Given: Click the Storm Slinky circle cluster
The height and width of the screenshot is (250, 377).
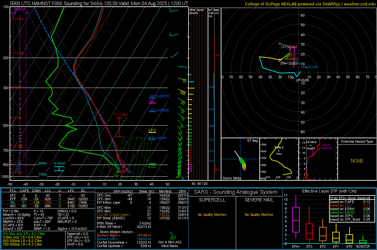Looking at the screenshot, I should [x=242, y=164].
